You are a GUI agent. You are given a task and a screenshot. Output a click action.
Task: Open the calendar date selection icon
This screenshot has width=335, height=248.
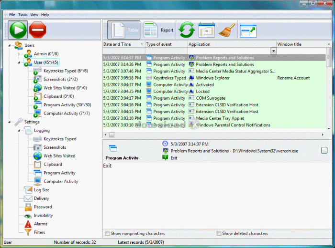[x=206, y=30]
